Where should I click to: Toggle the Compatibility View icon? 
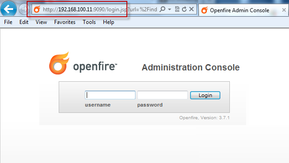coord(177,9)
